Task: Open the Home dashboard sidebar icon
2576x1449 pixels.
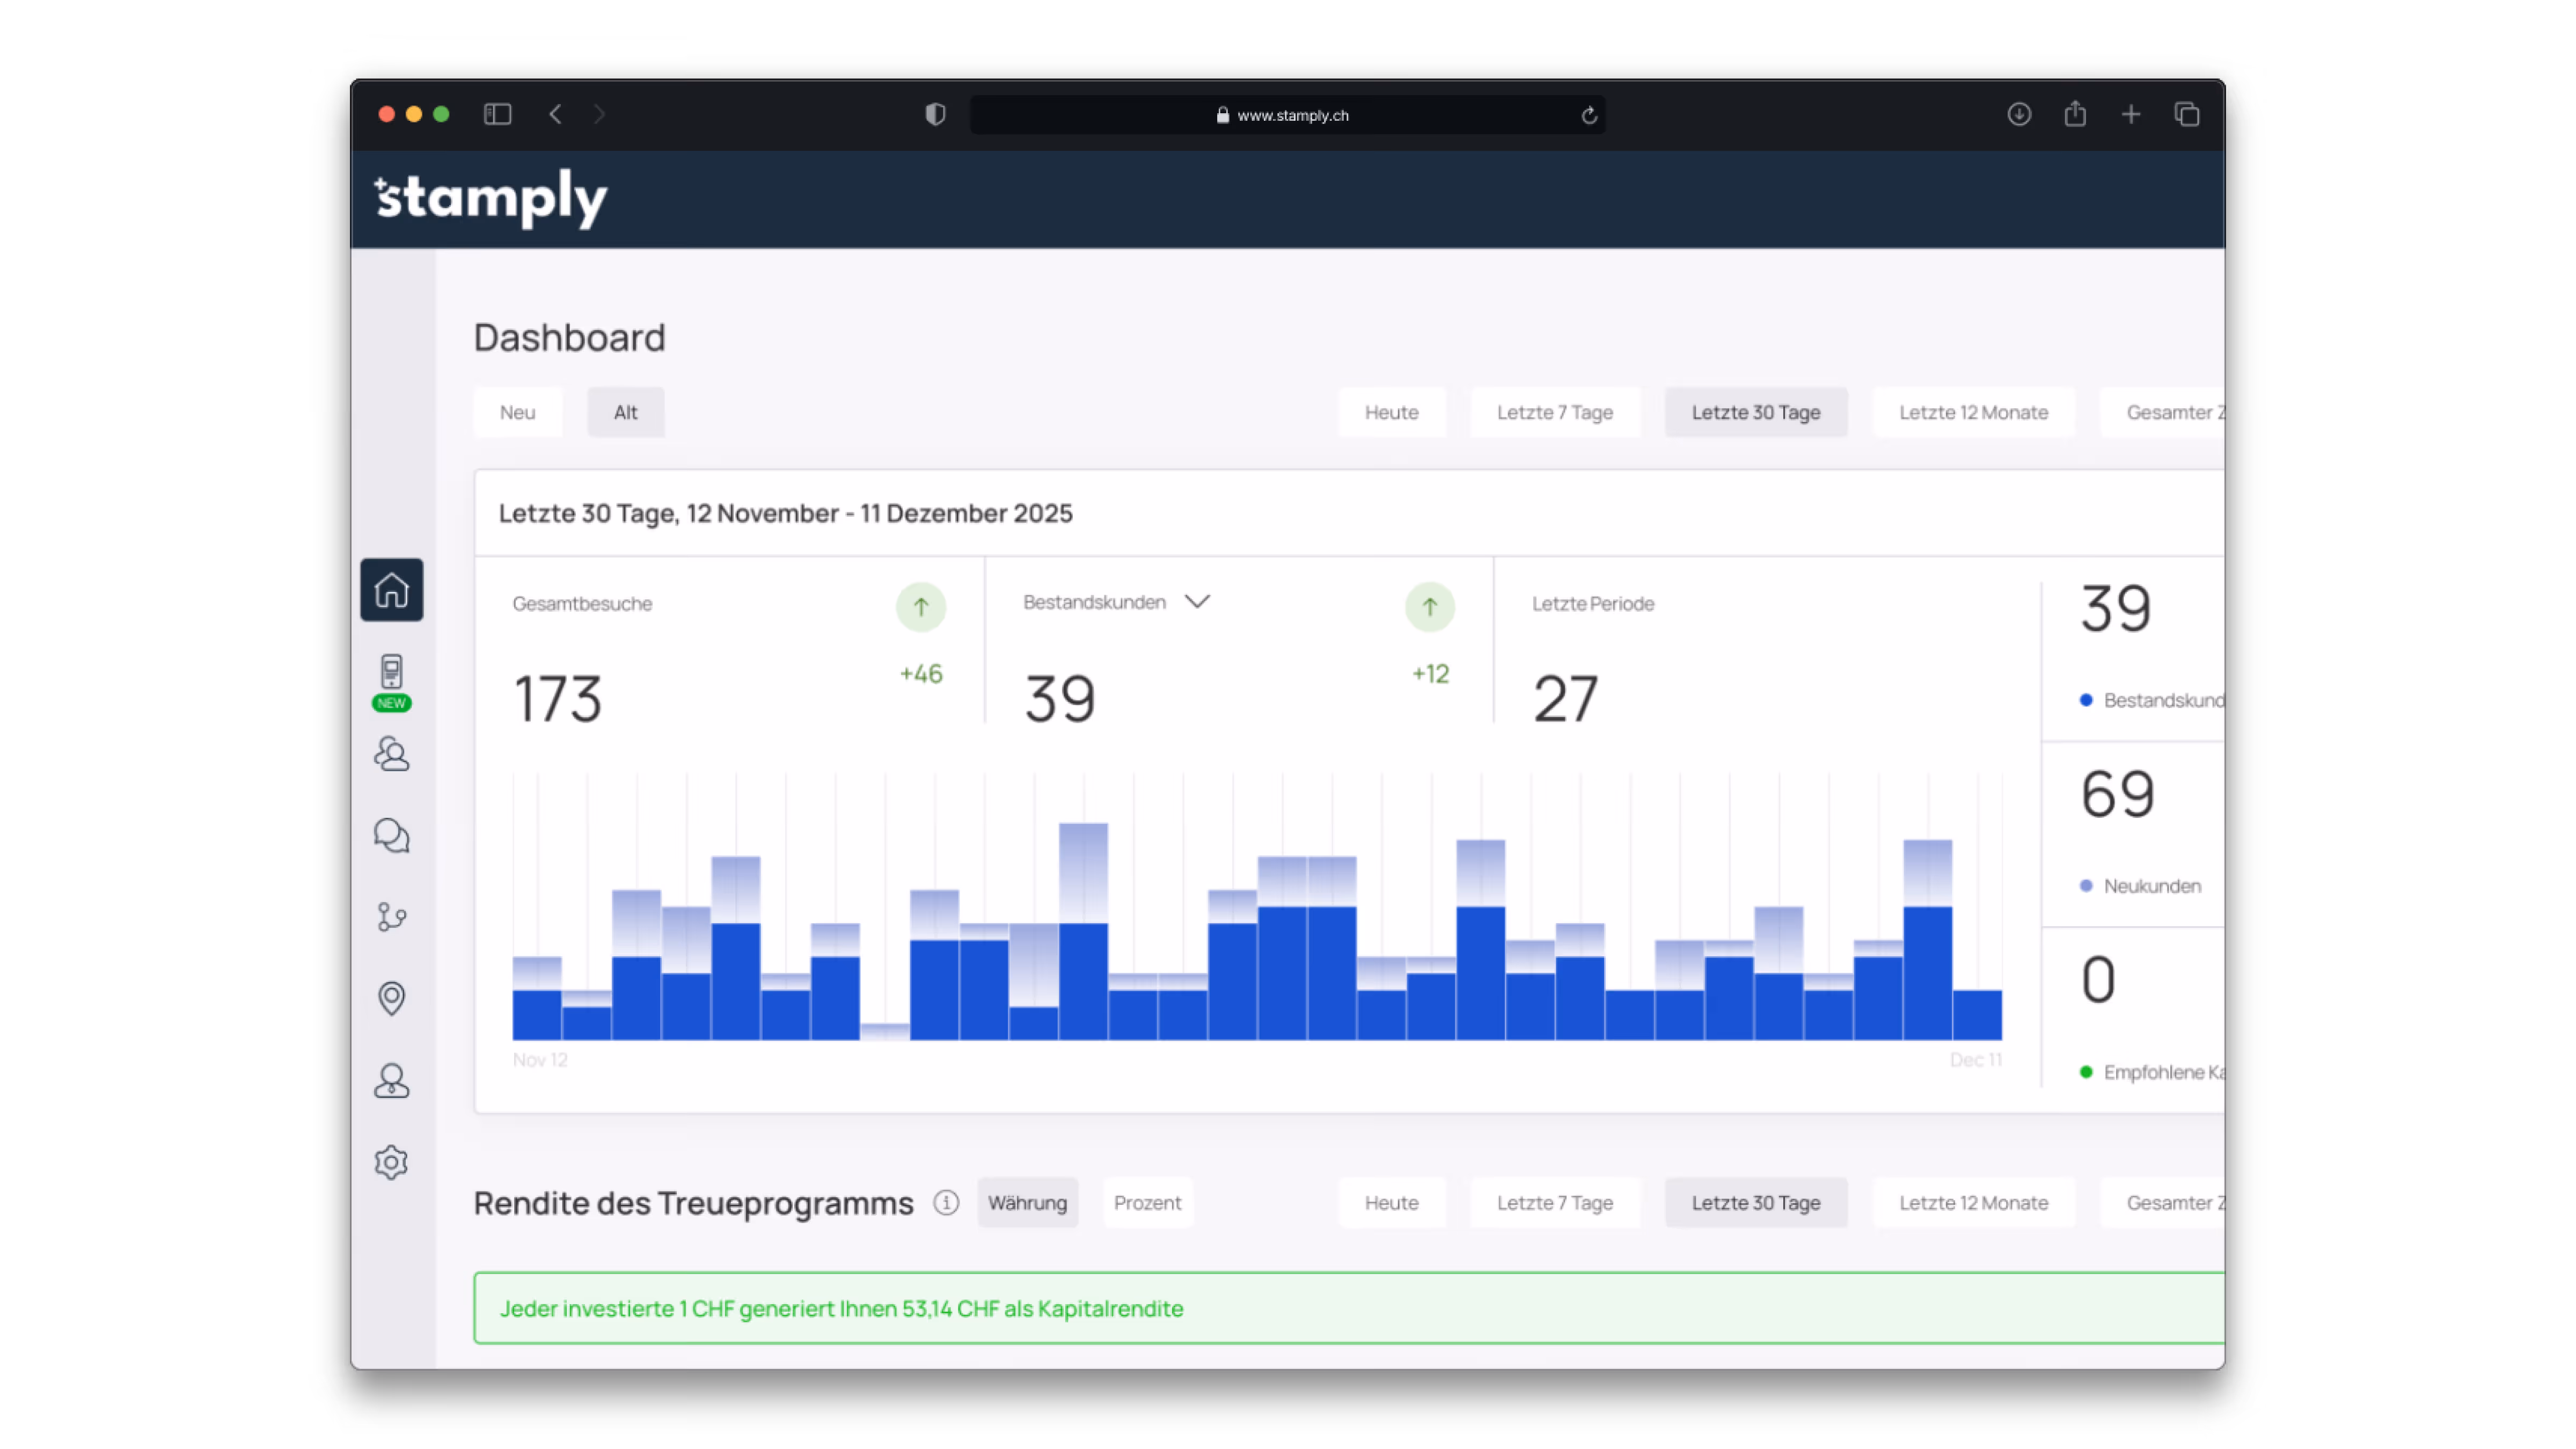Action: (x=391, y=590)
